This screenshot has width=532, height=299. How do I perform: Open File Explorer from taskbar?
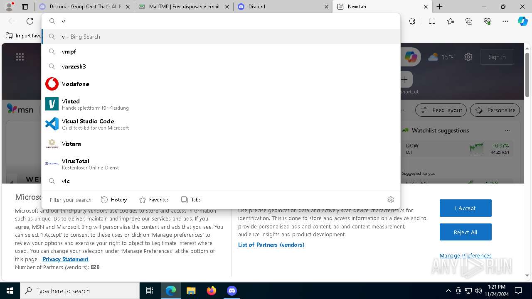pyautogui.click(x=191, y=291)
